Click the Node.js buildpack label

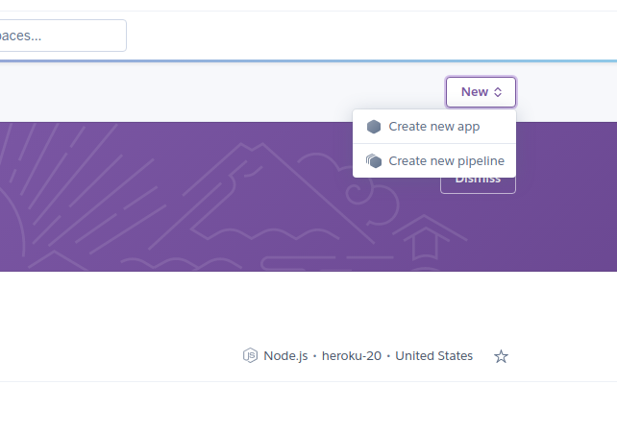point(285,356)
